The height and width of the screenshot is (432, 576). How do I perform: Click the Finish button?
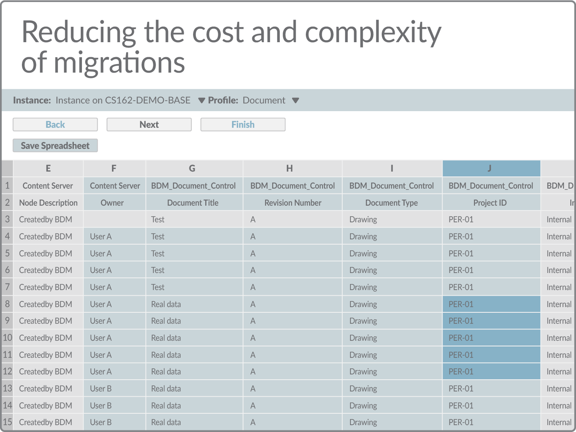click(x=243, y=125)
